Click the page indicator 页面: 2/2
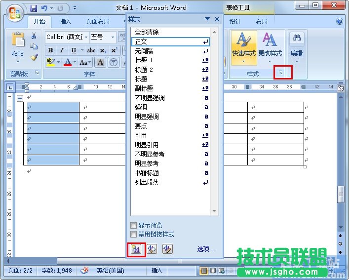Viewport: 349px width, 280px height. [20, 271]
